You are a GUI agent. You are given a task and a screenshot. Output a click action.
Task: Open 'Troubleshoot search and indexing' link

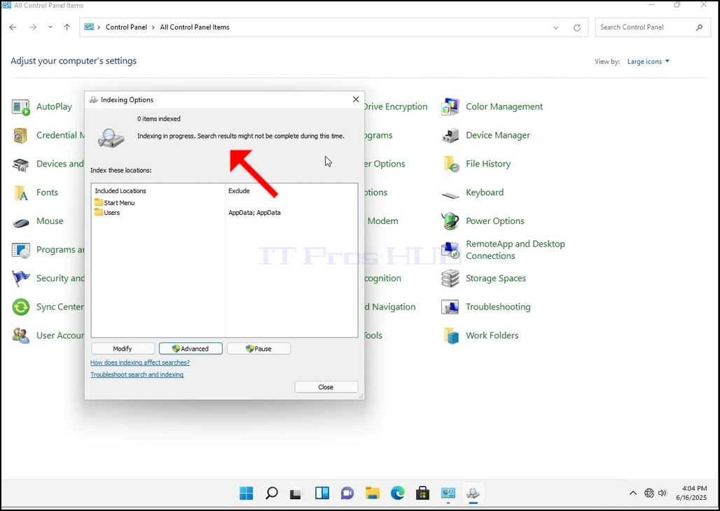point(137,374)
